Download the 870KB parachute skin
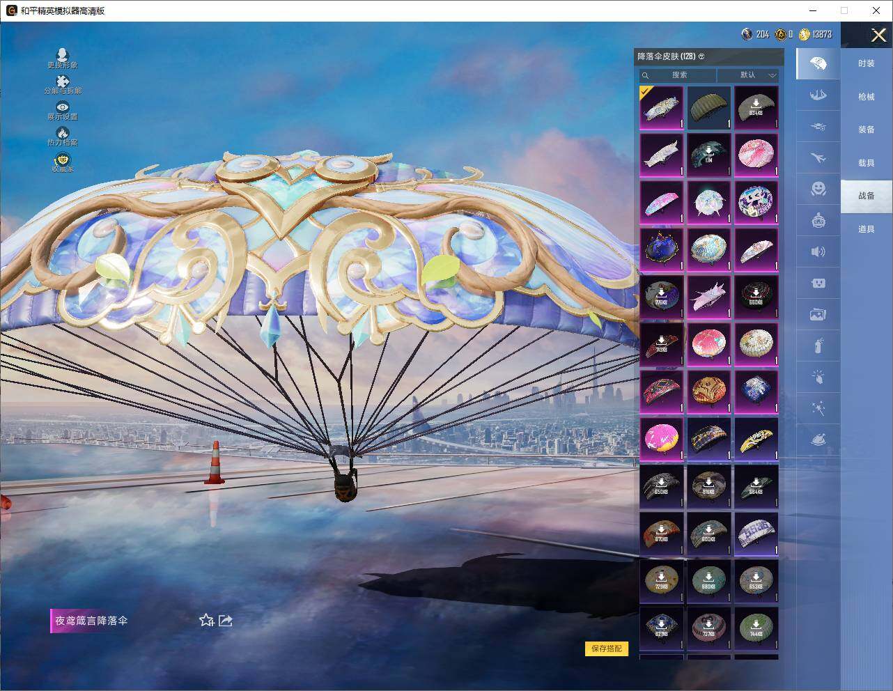The width and height of the screenshot is (893, 691). point(661,534)
